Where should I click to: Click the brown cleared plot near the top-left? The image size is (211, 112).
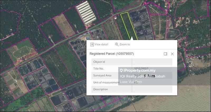tap(64, 25)
